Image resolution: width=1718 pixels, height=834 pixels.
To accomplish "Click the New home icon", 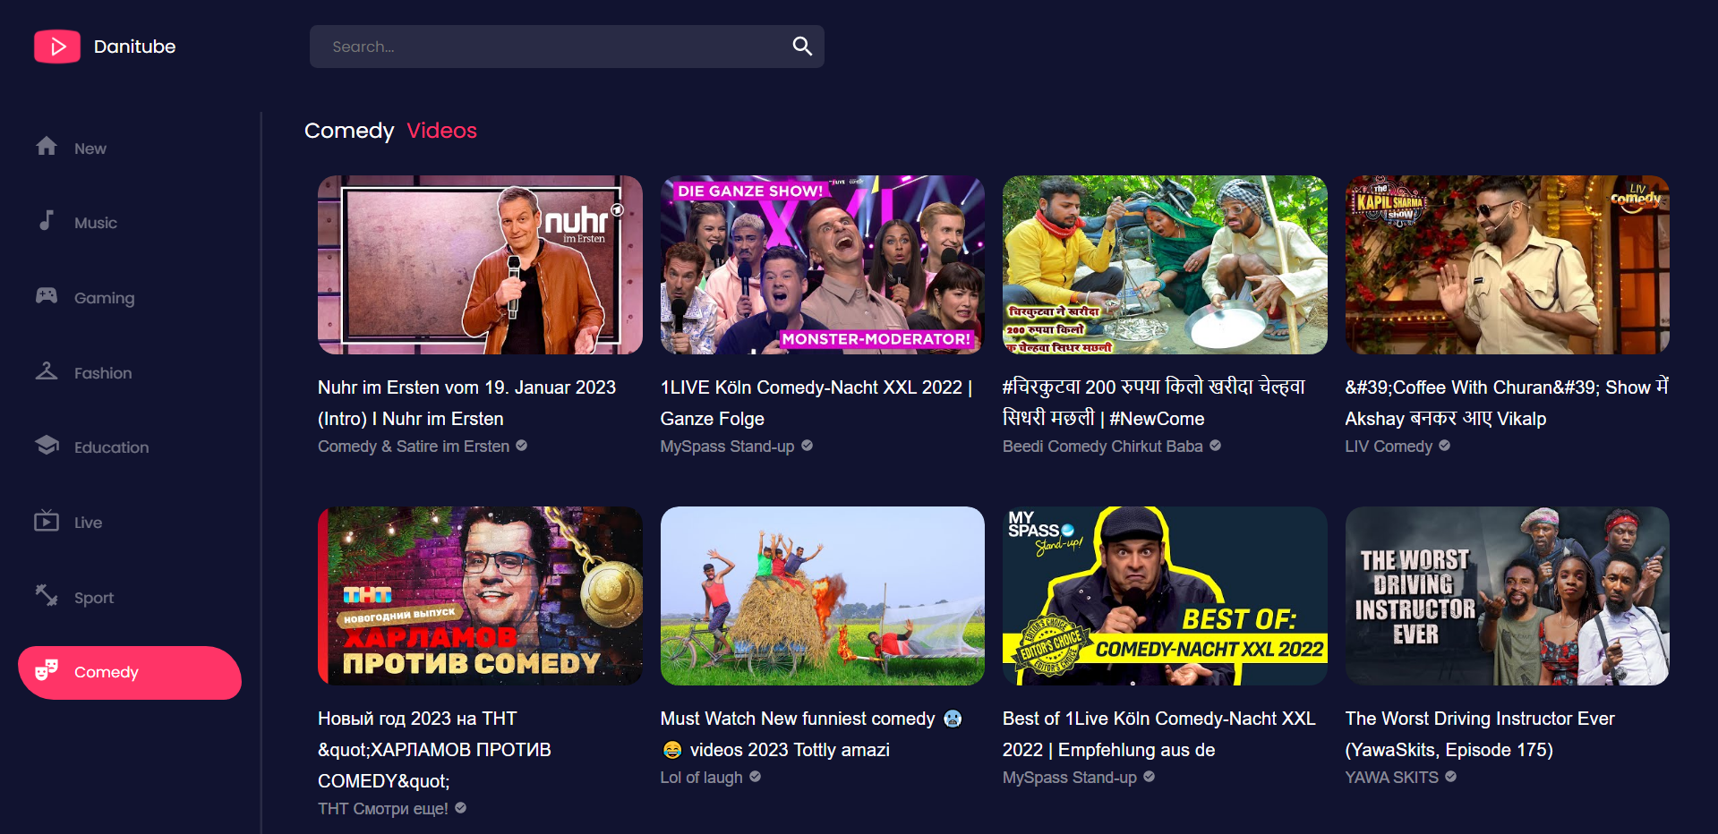I will point(47,146).
